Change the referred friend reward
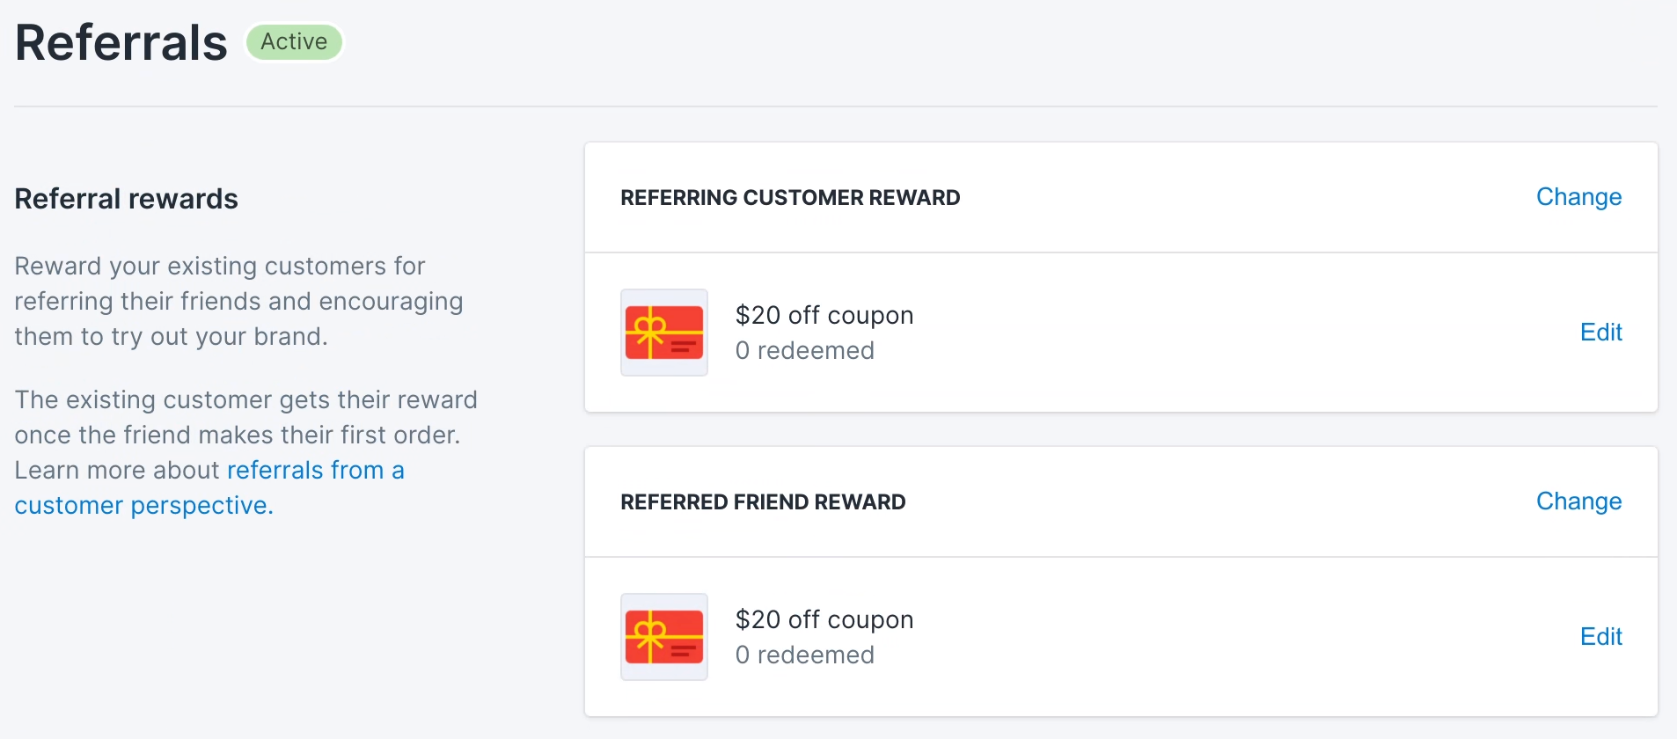 [x=1578, y=501]
